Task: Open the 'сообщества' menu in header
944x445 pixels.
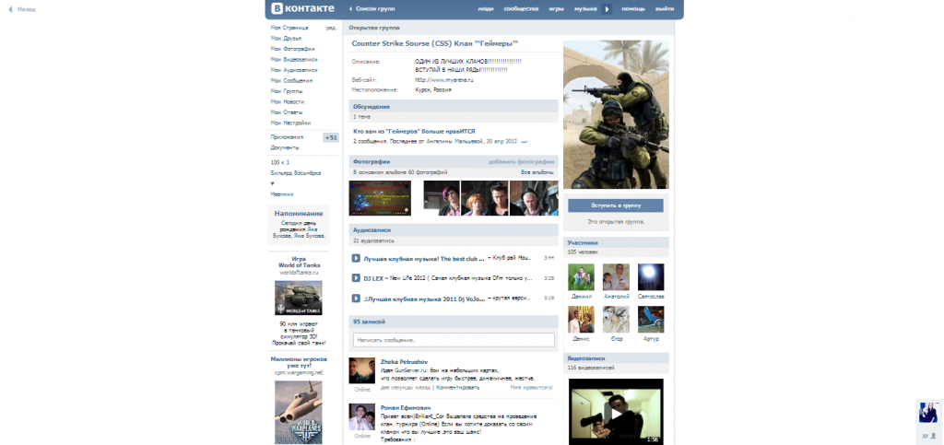Action: [521, 8]
